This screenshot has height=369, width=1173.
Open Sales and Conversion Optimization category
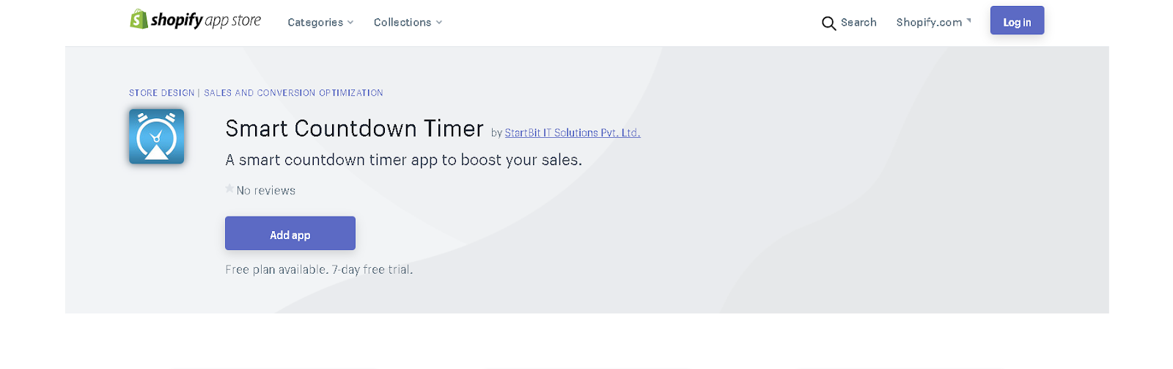pos(293,93)
